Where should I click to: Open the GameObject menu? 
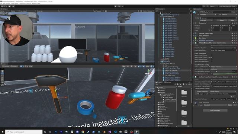point(14,3)
